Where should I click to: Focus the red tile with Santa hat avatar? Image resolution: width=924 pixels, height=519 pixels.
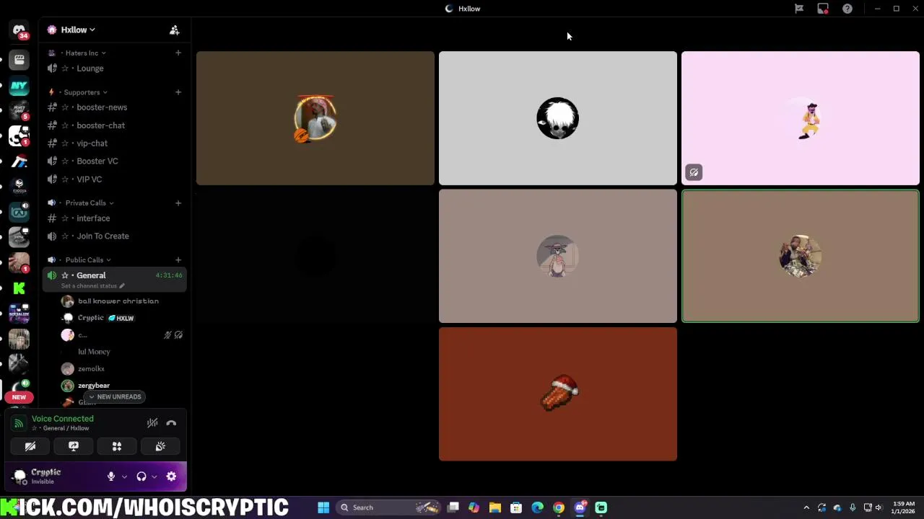[558, 394]
